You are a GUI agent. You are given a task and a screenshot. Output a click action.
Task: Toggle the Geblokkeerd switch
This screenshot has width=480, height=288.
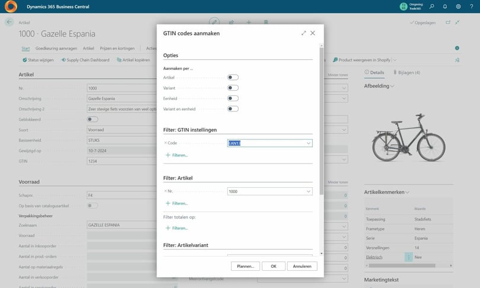click(92, 119)
